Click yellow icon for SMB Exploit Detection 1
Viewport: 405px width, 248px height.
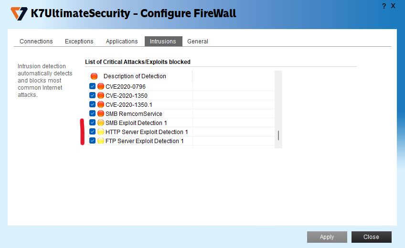pos(101,123)
